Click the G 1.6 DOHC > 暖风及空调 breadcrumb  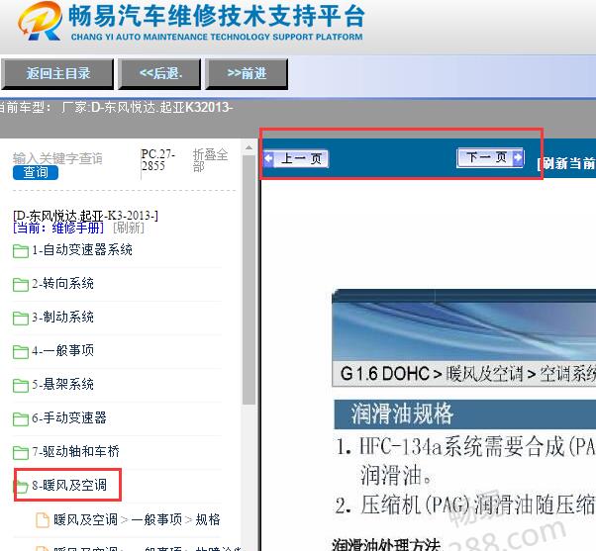pos(432,374)
